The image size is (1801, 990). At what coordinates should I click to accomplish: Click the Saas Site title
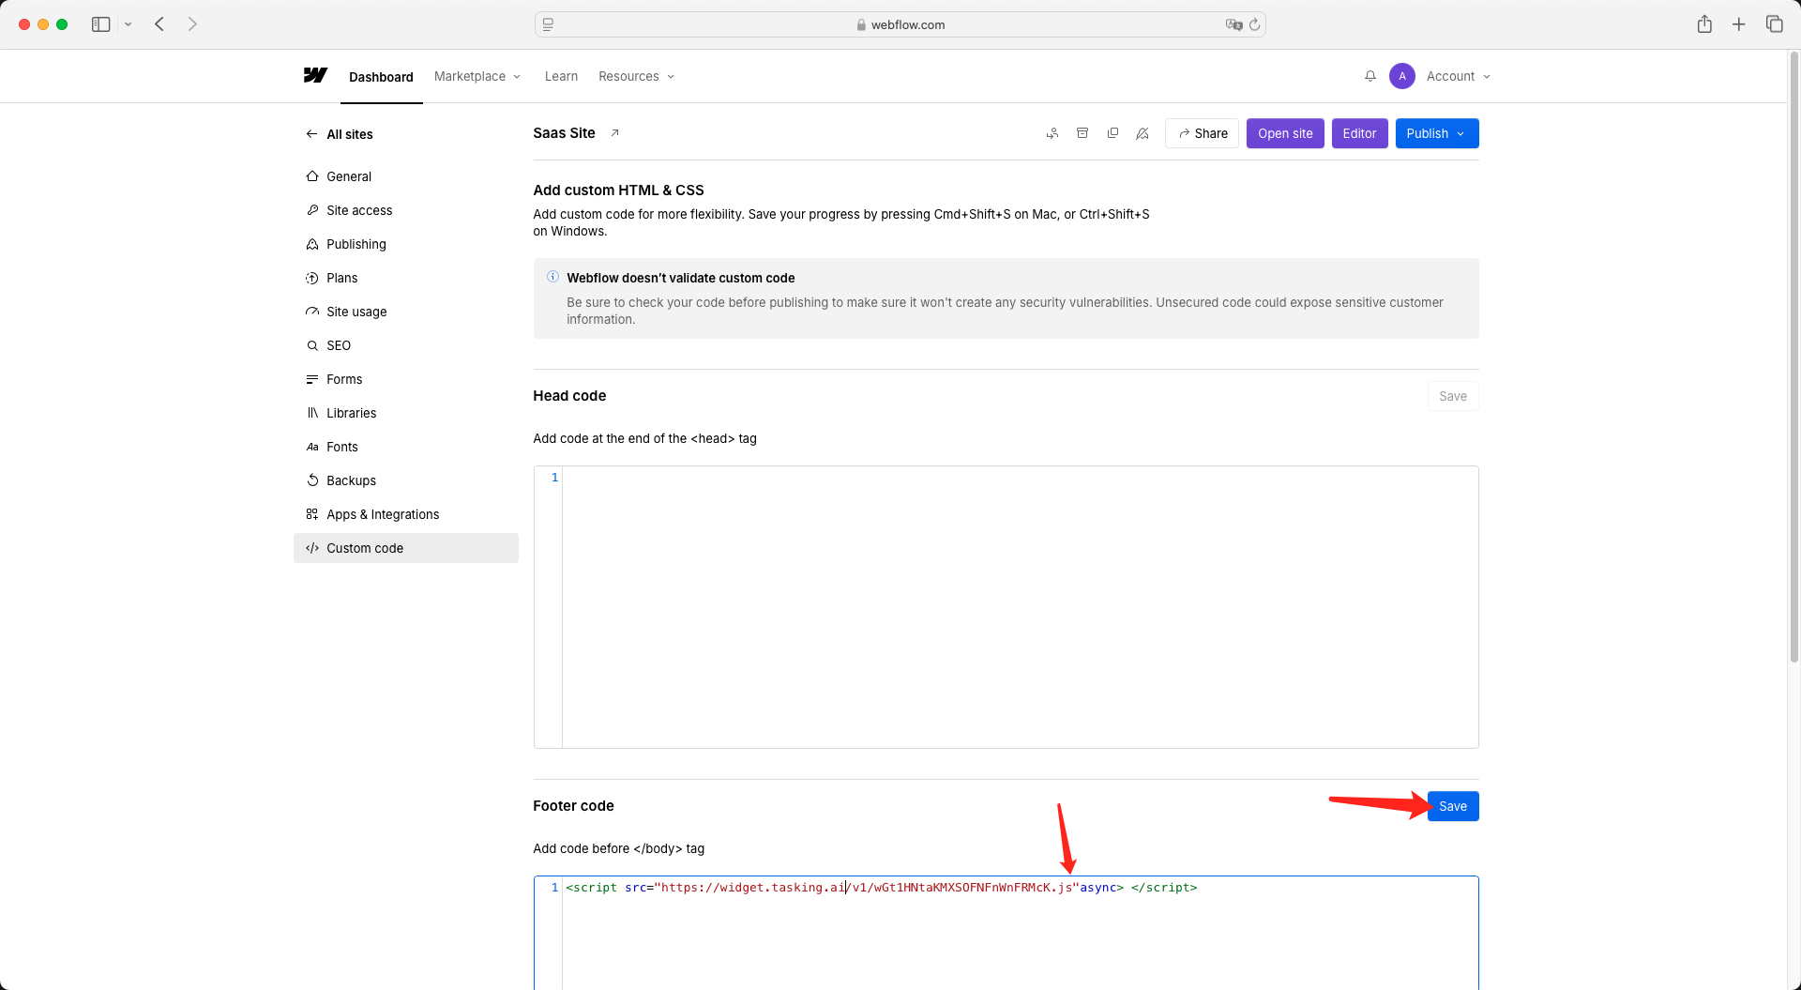pyautogui.click(x=564, y=133)
